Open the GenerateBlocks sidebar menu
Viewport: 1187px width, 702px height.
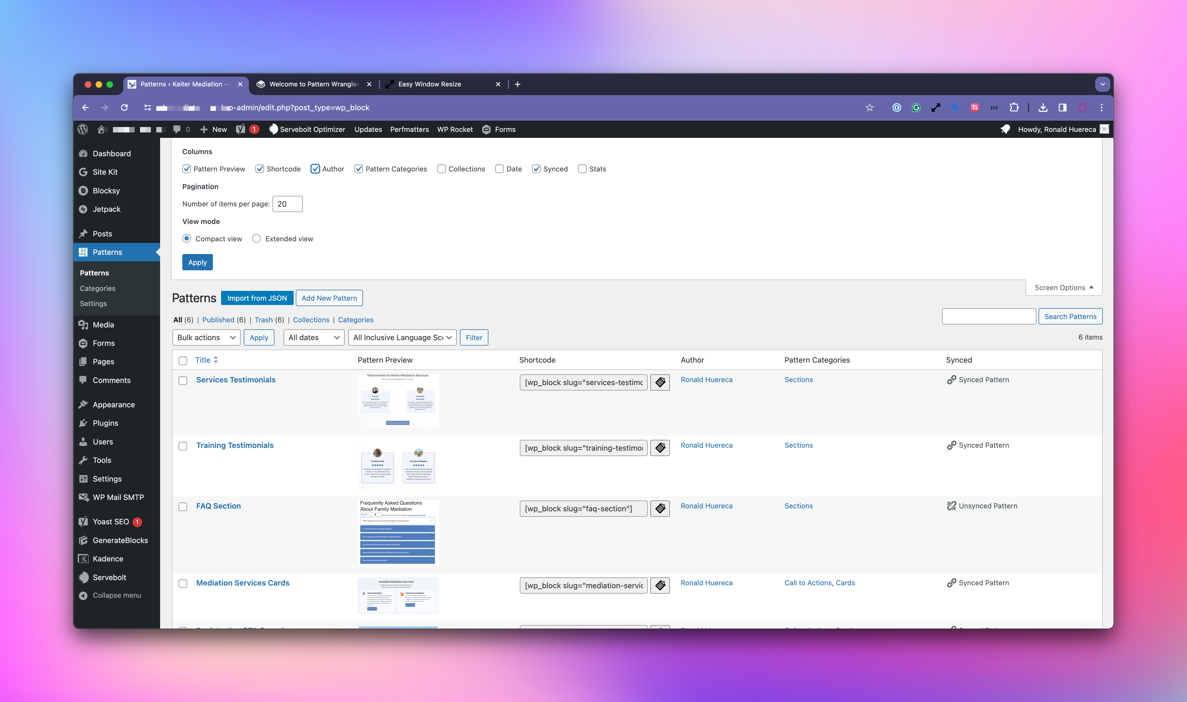point(120,540)
